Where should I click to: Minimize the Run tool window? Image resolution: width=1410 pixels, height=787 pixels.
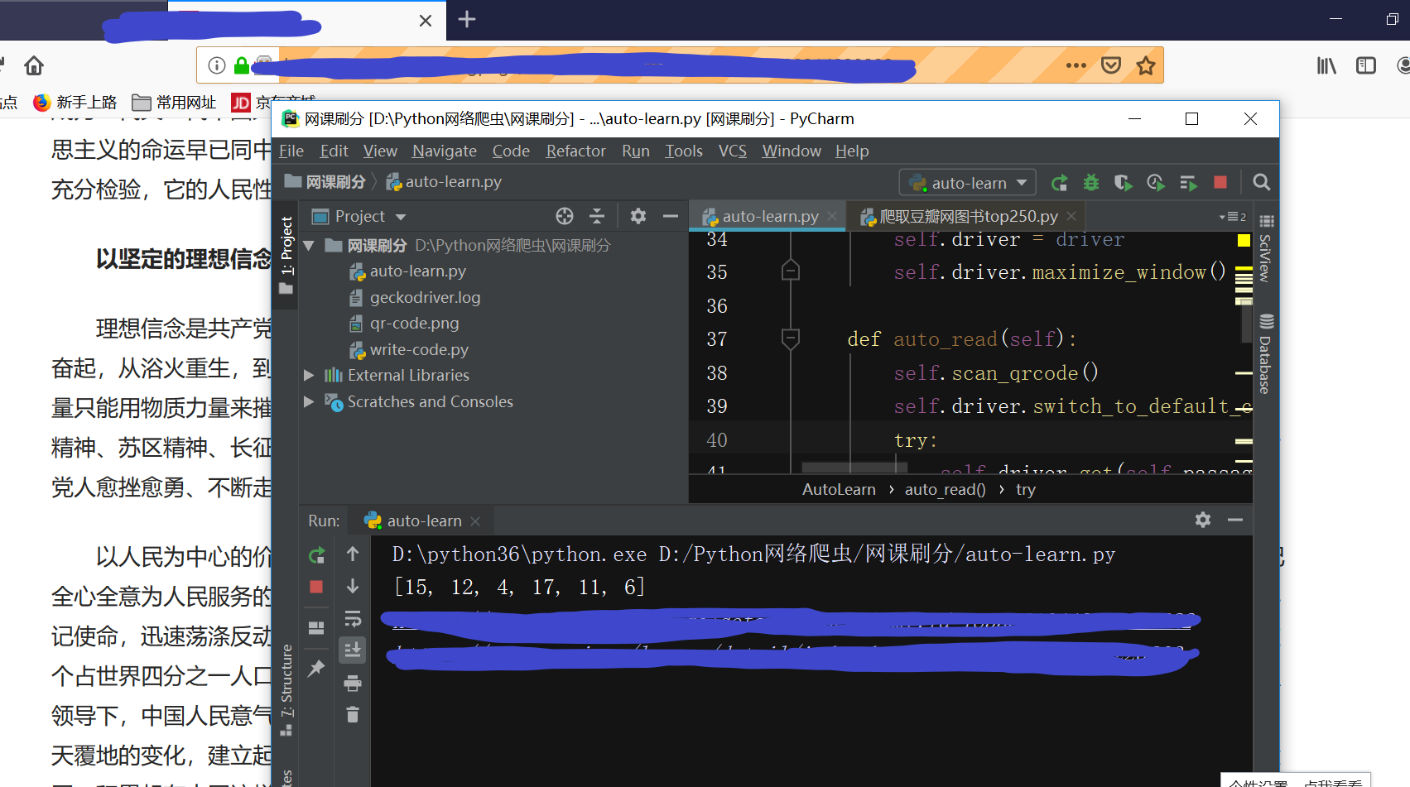coord(1235,520)
